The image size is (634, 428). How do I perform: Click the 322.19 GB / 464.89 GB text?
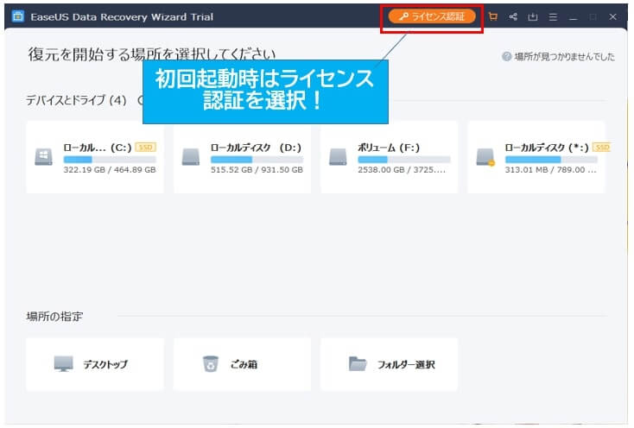(110, 170)
